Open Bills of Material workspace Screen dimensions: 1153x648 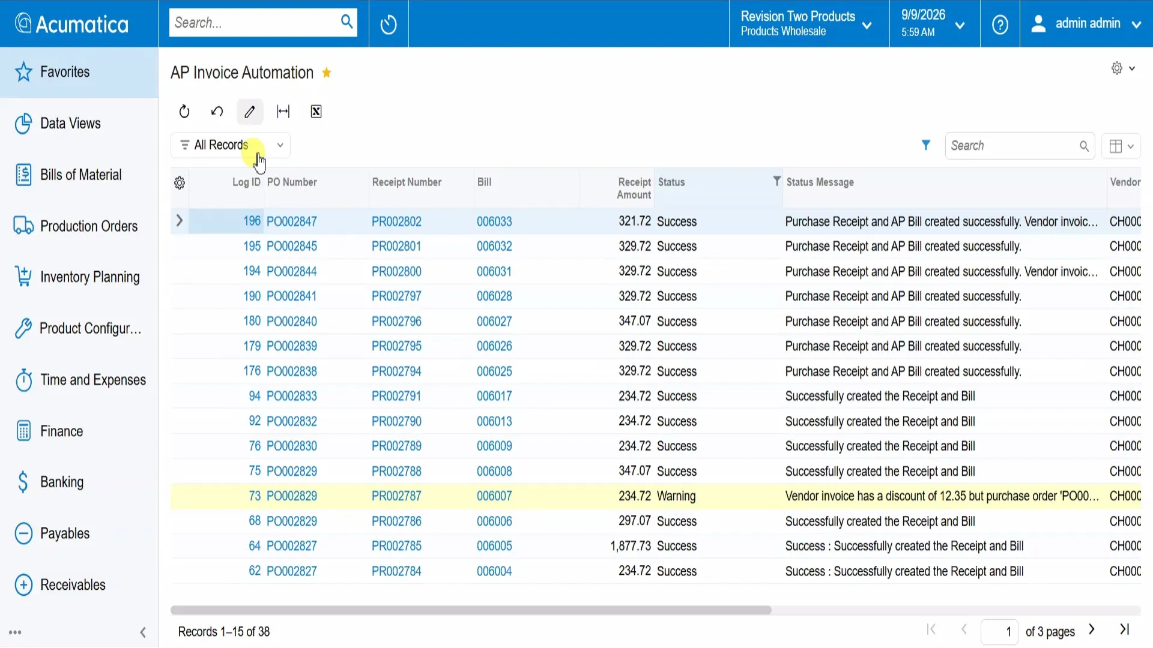point(79,175)
